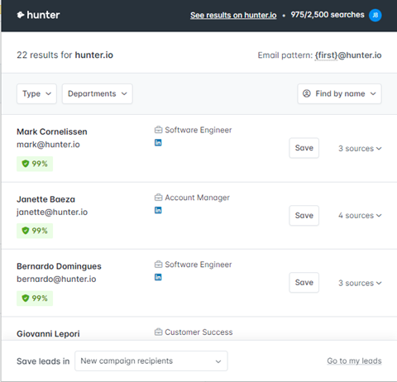Click the briefcase icon beside Customer Success
Screen dimensions: 397x382
point(158,332)
